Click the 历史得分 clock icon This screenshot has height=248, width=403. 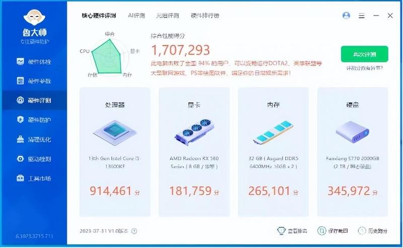click(362, 231)
